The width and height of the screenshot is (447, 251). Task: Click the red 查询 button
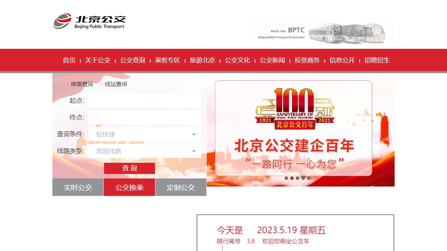(130, 168)
